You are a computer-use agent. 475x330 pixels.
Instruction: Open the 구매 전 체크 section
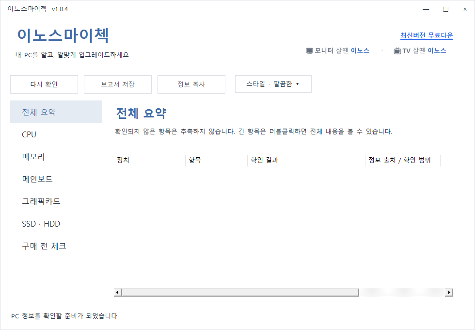56,246
